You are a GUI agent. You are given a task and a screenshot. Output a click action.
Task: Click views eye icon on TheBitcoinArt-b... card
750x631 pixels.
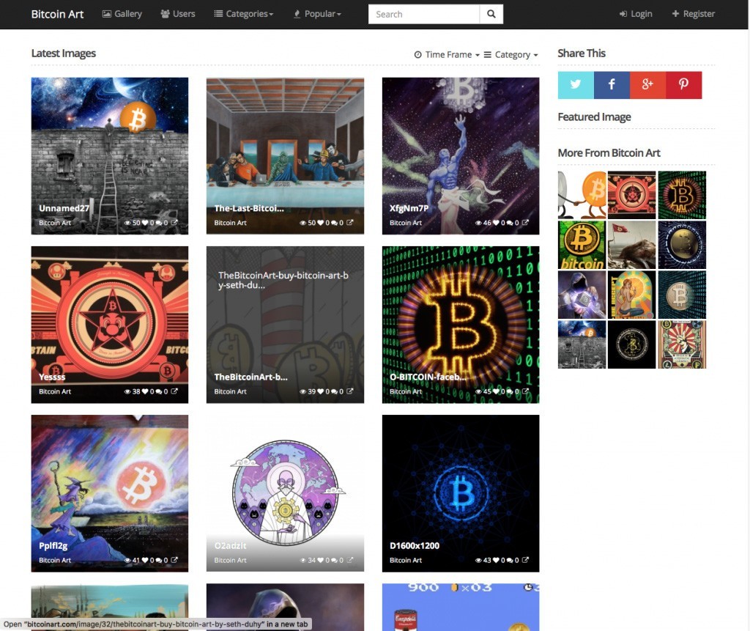point(303,391)
